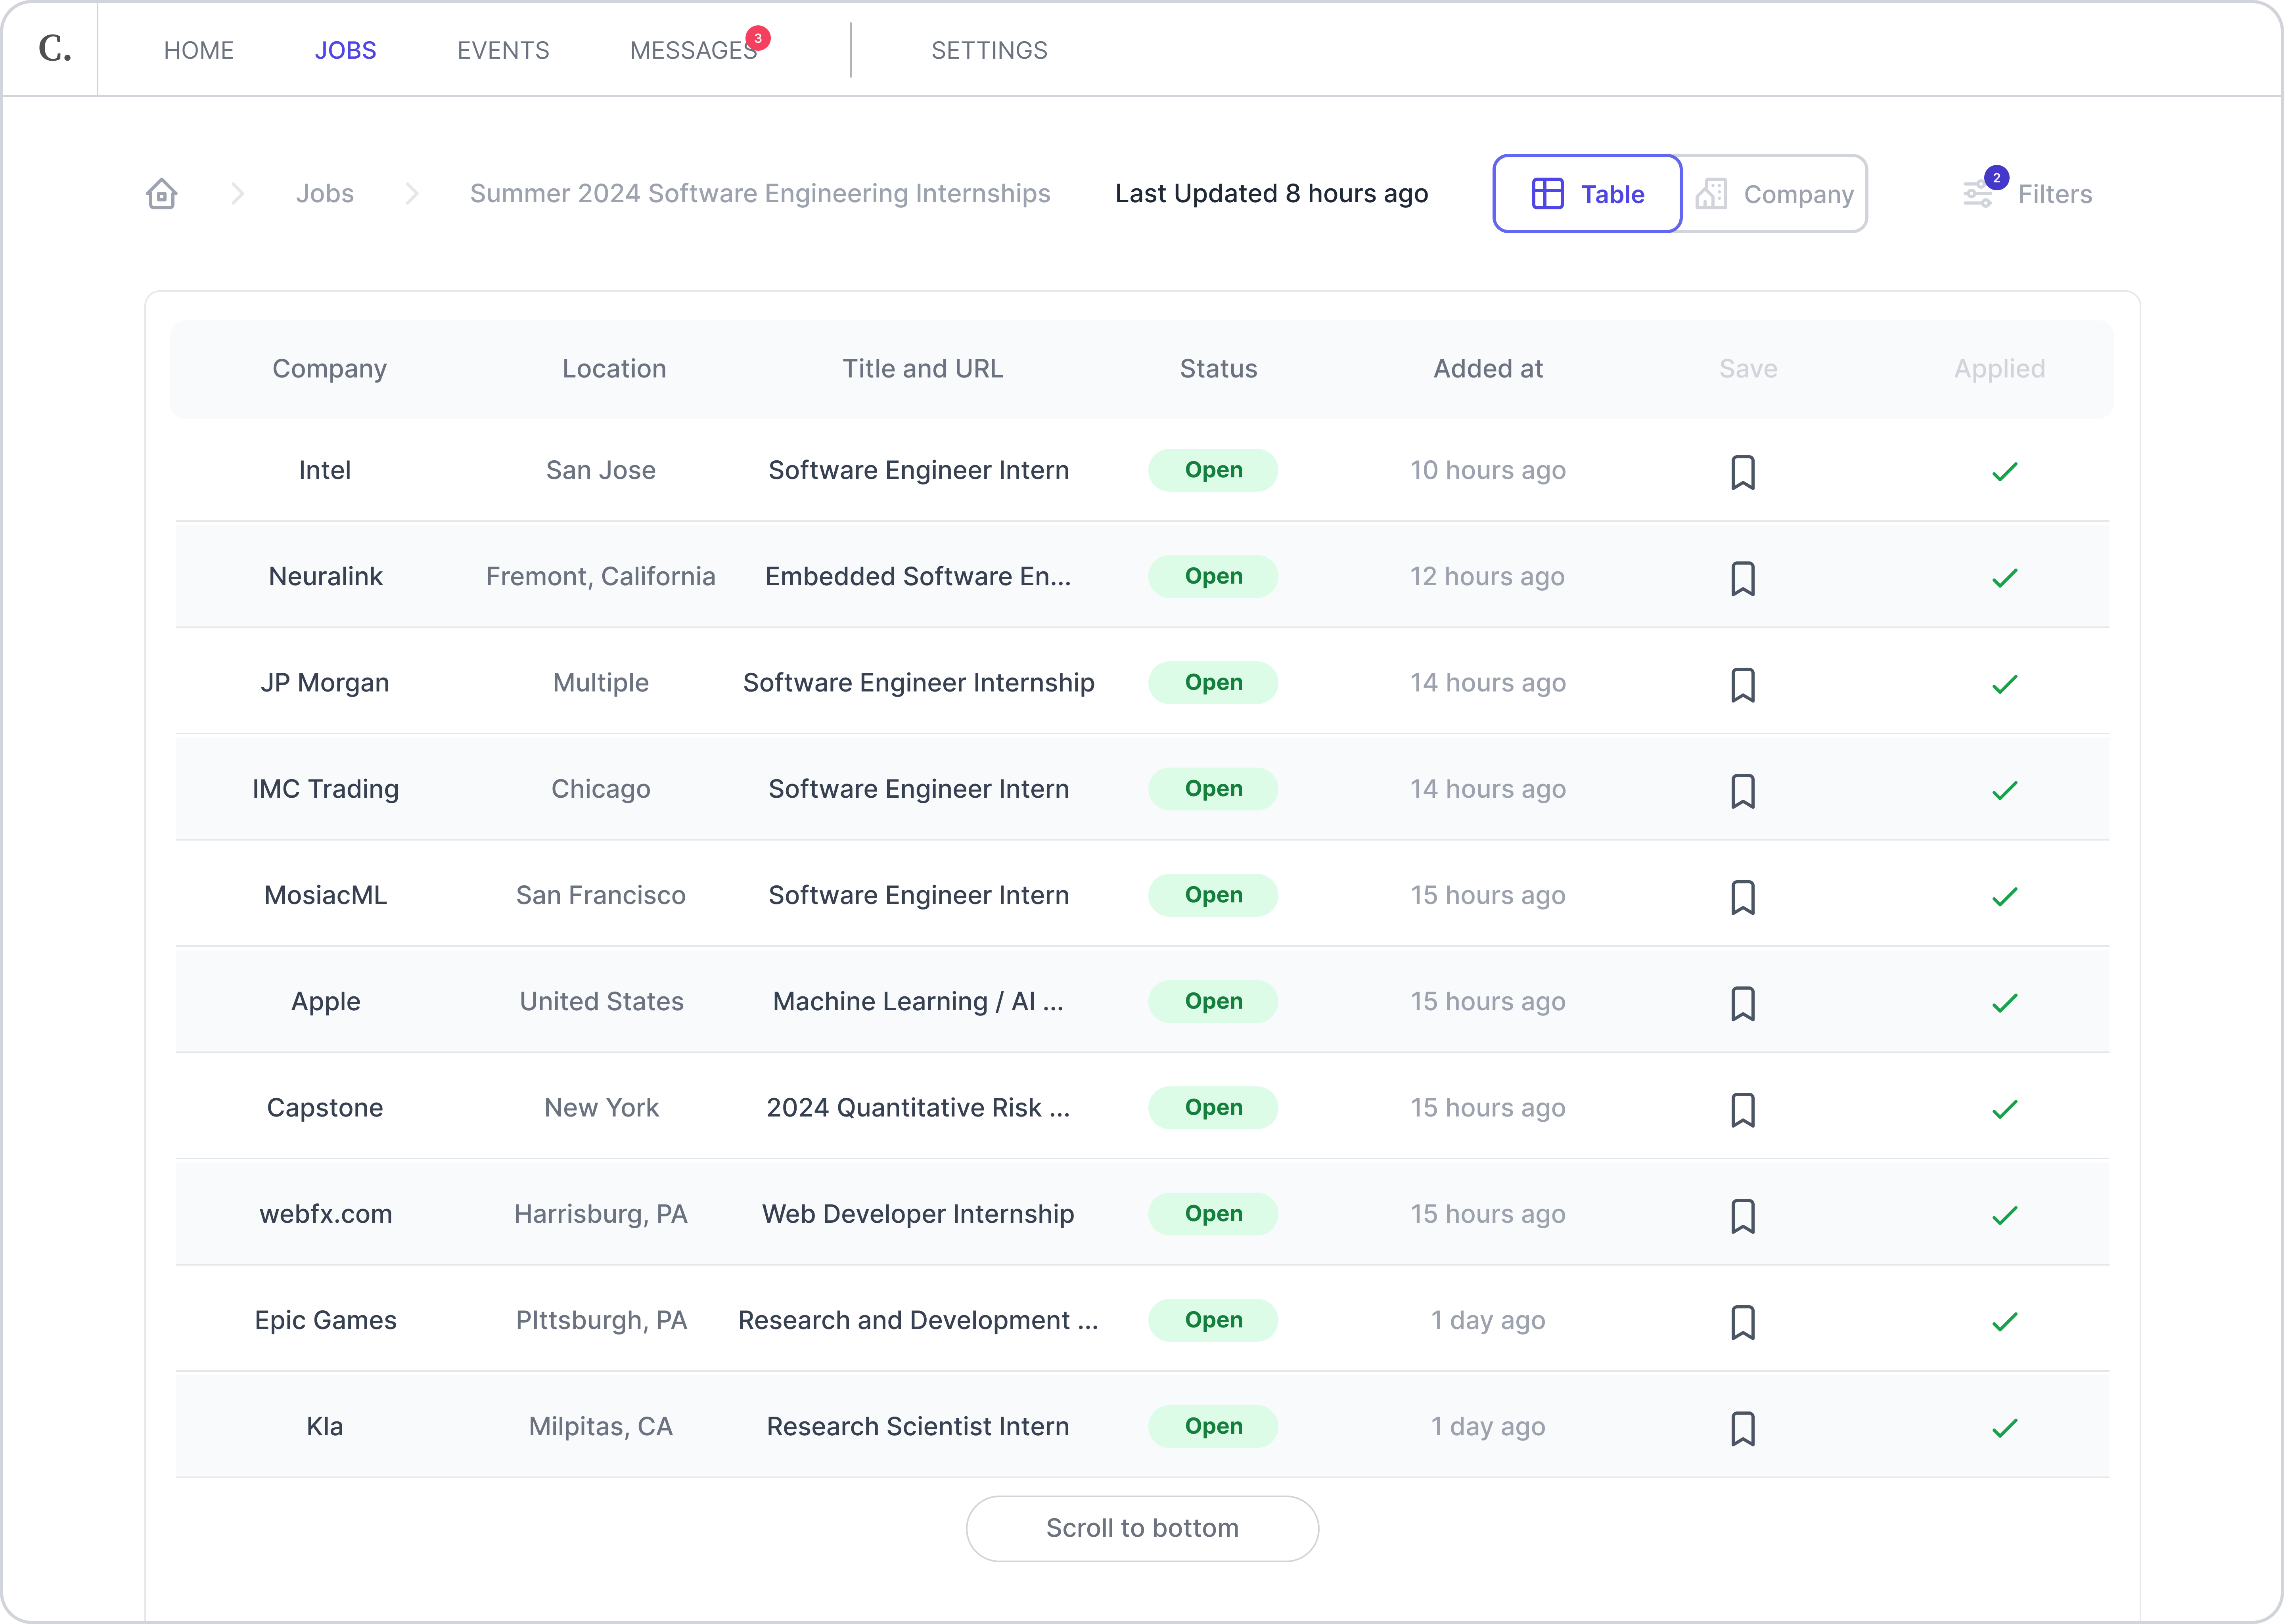Toggle applied checkmark for IMC Trading
The height and width of the screenshot is (1624, 2284).
(2004, 790)
